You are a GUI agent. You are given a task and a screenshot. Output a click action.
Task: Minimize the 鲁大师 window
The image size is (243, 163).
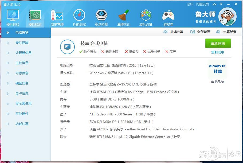pyautogui.click(x=228, y=4)
